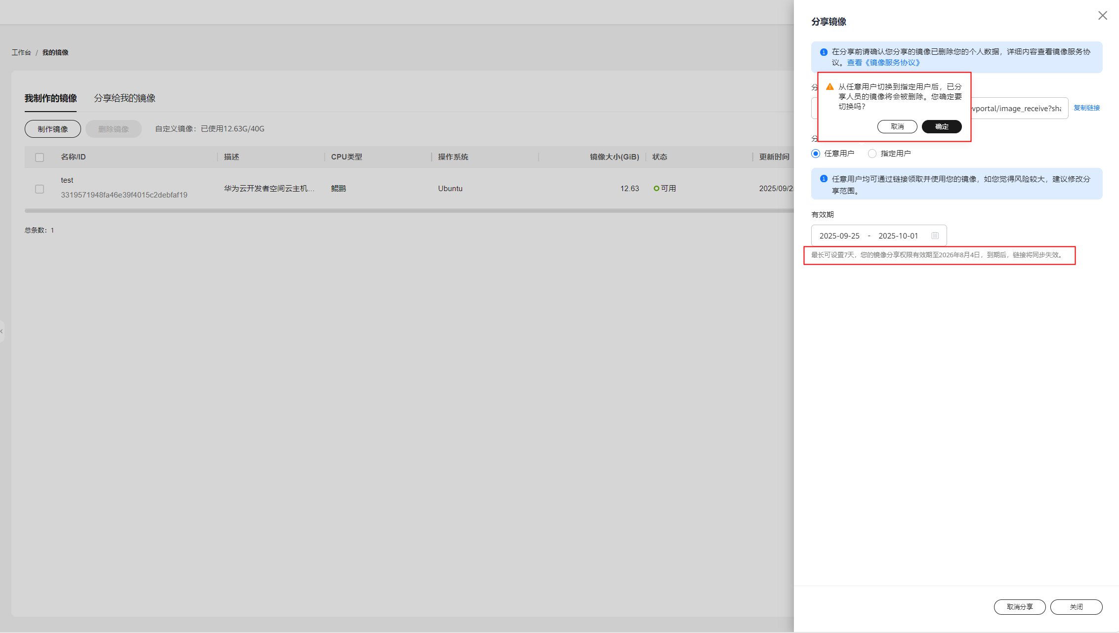Check the test image row checkbox

[40, 189]
